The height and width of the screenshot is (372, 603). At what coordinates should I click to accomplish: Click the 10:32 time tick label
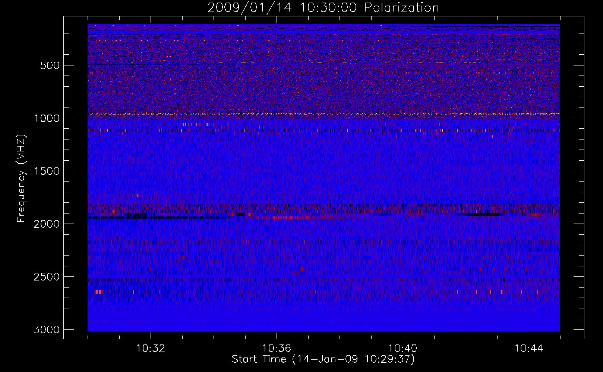151,349
